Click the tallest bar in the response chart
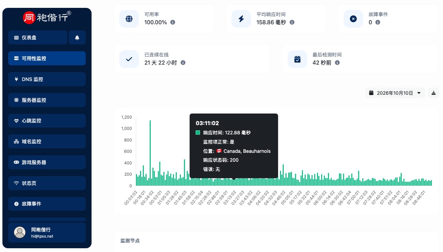This screenshot has width=443, height=252. tap(150, 153)
